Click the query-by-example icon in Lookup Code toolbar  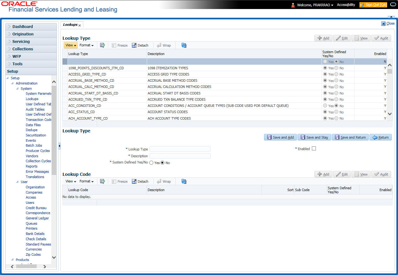coord(102,181)
